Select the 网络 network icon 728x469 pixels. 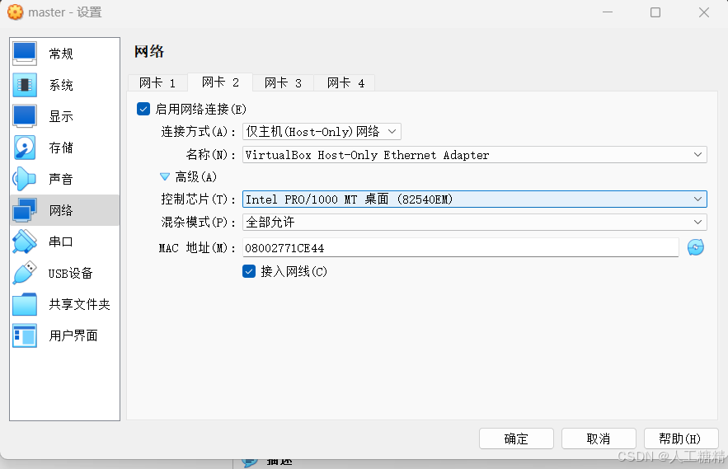[25, 210]
